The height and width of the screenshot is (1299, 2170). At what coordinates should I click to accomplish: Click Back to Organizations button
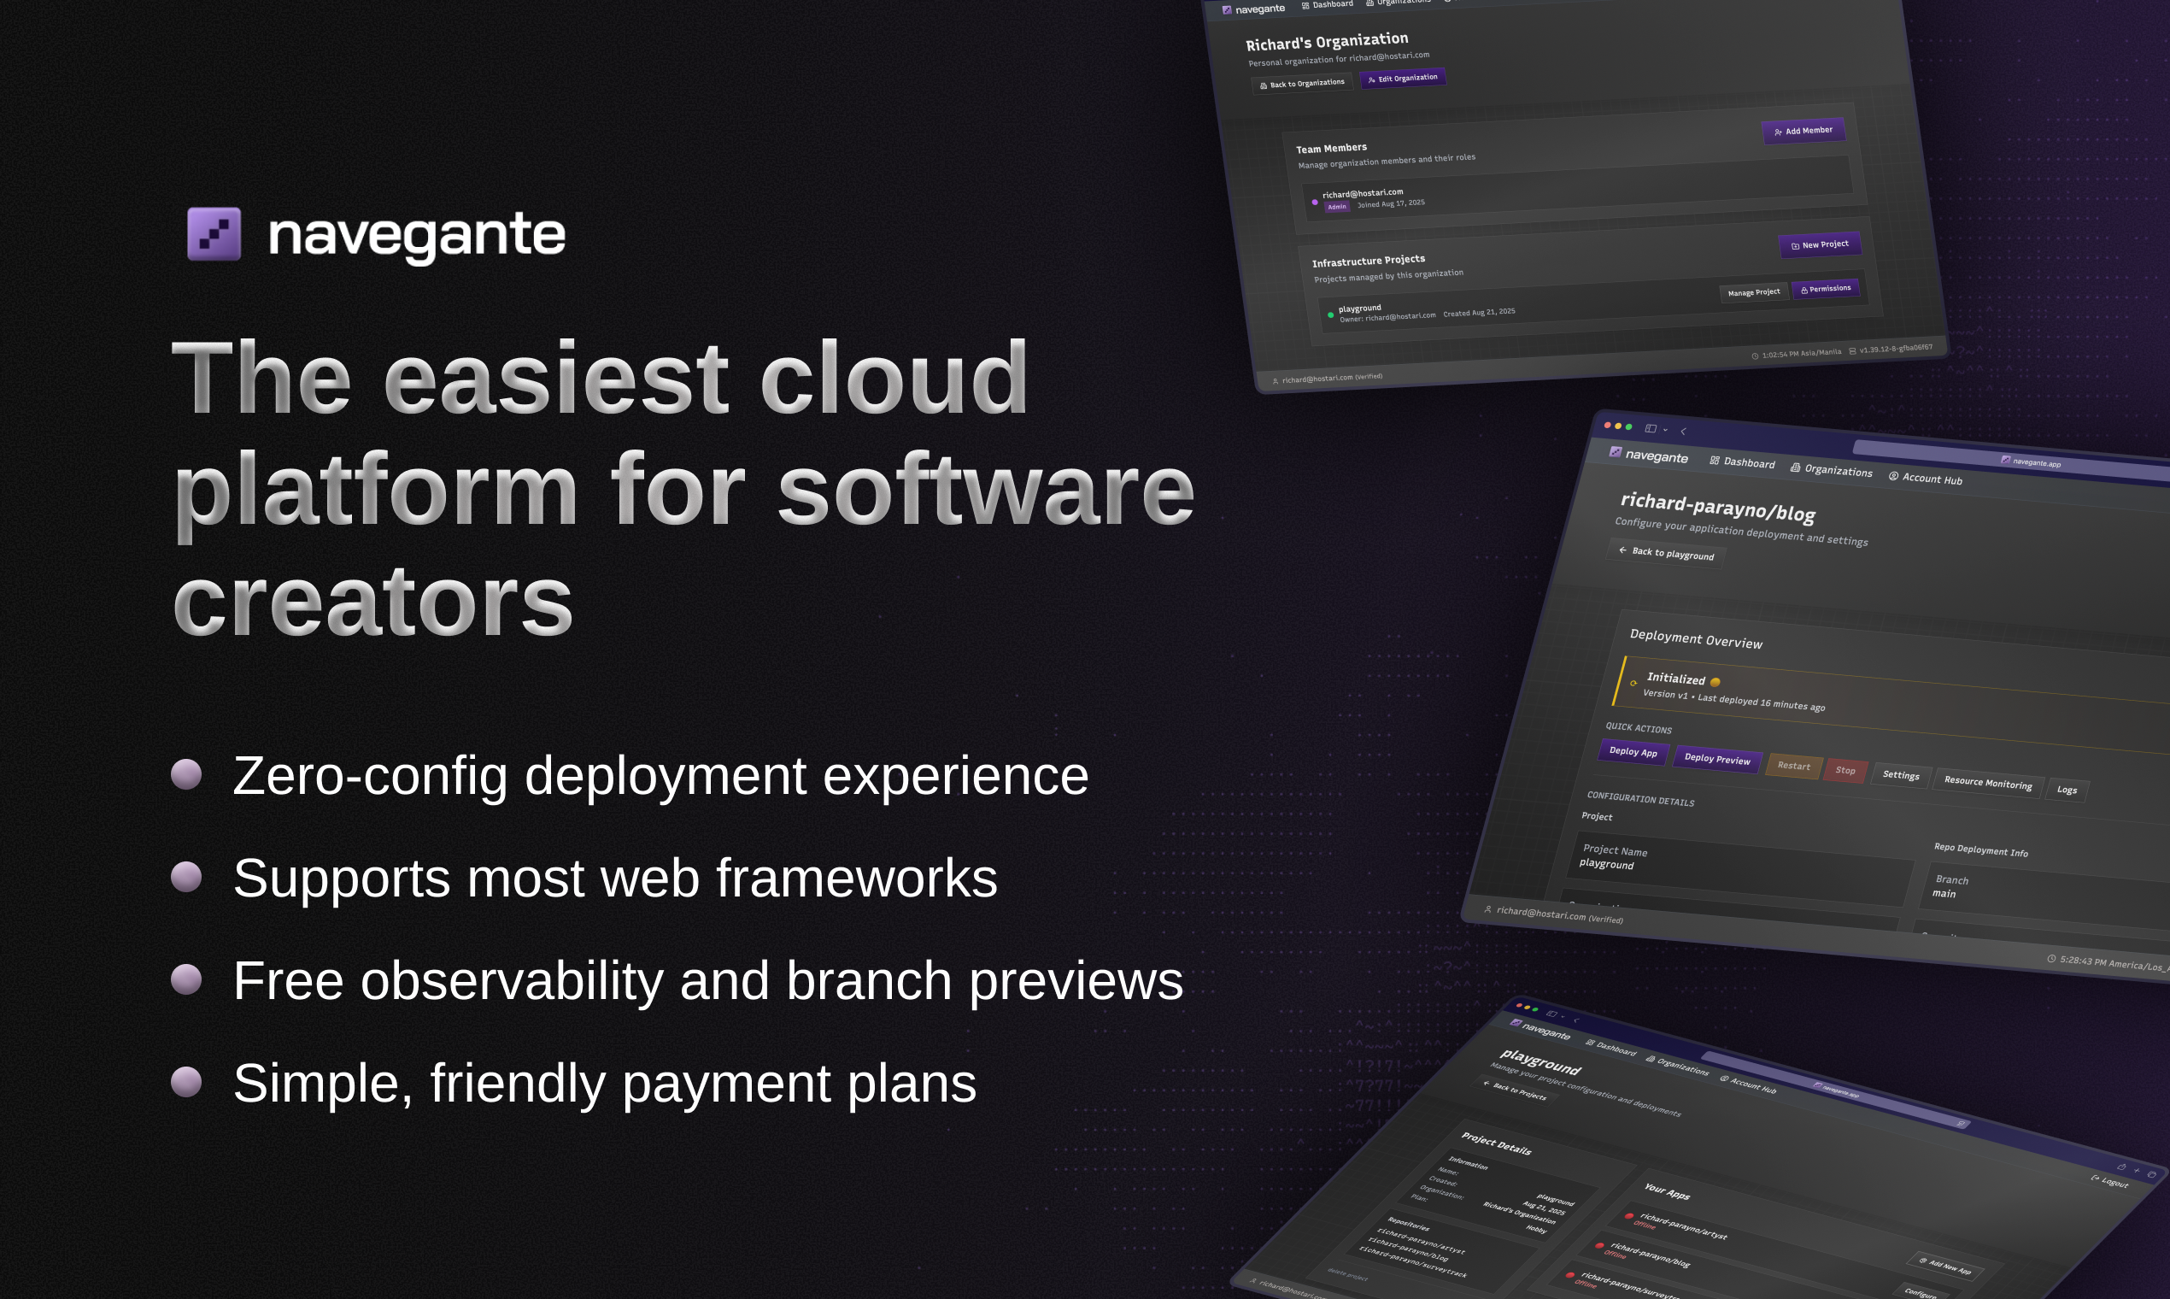pyautogui.click(x=1301, y=84)
